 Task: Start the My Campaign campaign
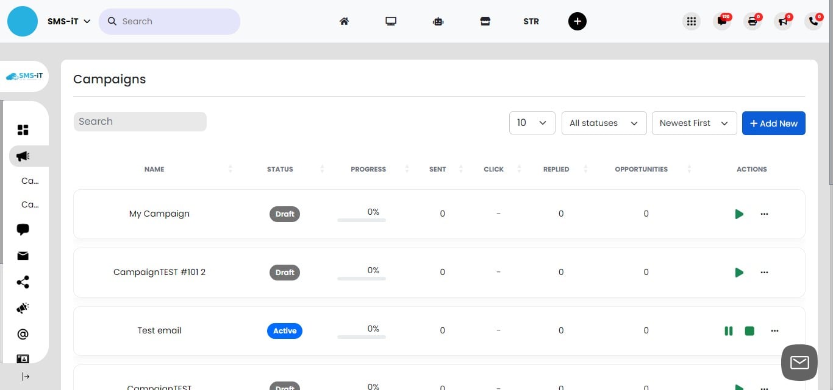tap(739, 214)
